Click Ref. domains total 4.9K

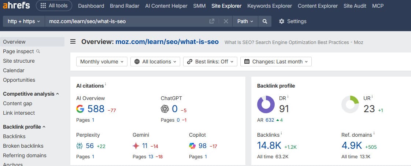point(352,145)
